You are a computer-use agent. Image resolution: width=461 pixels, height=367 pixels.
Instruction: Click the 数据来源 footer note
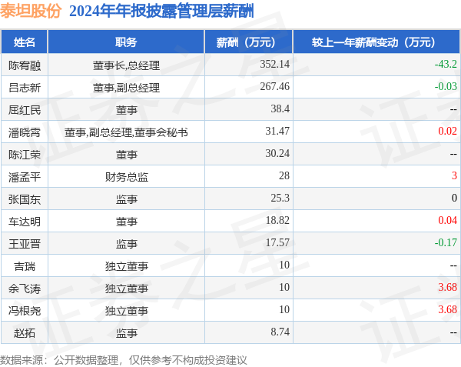[124, 360]
